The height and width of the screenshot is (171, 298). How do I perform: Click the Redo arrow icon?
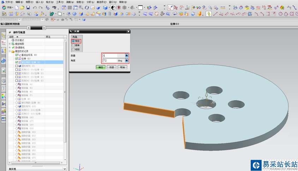[x=41, y=8]
